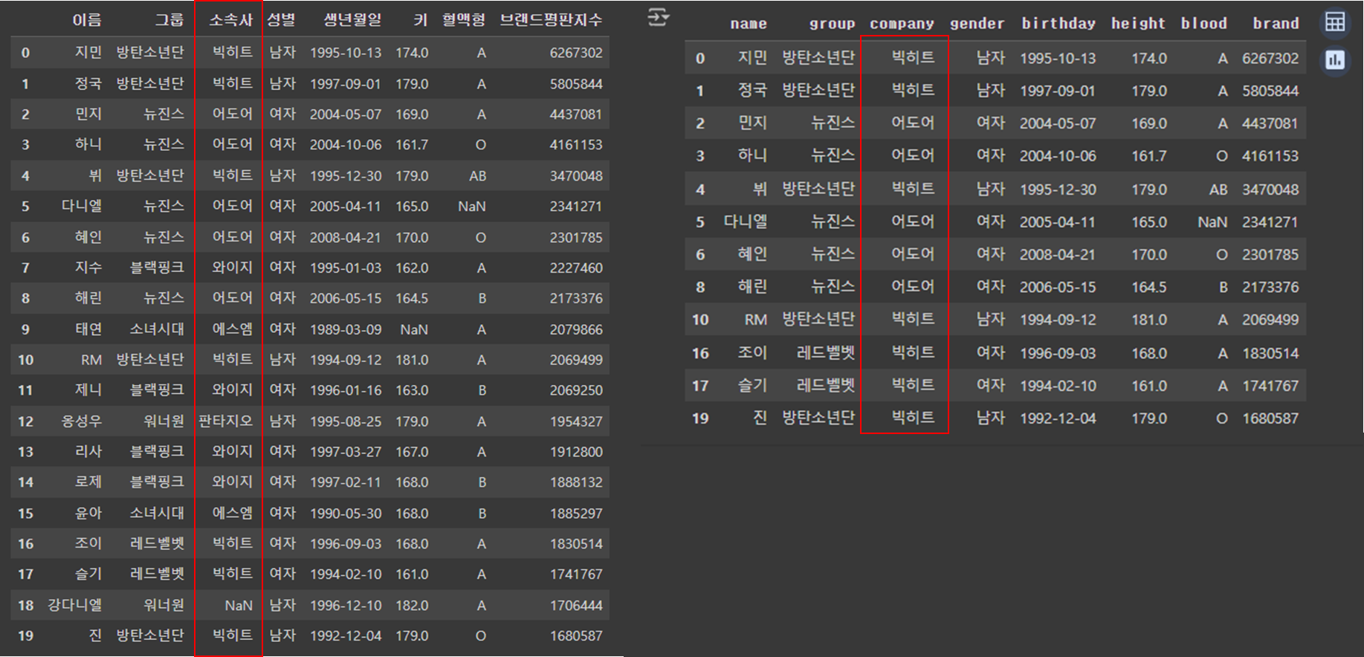
Task: Select the name column header
Action: click(748, 24)
